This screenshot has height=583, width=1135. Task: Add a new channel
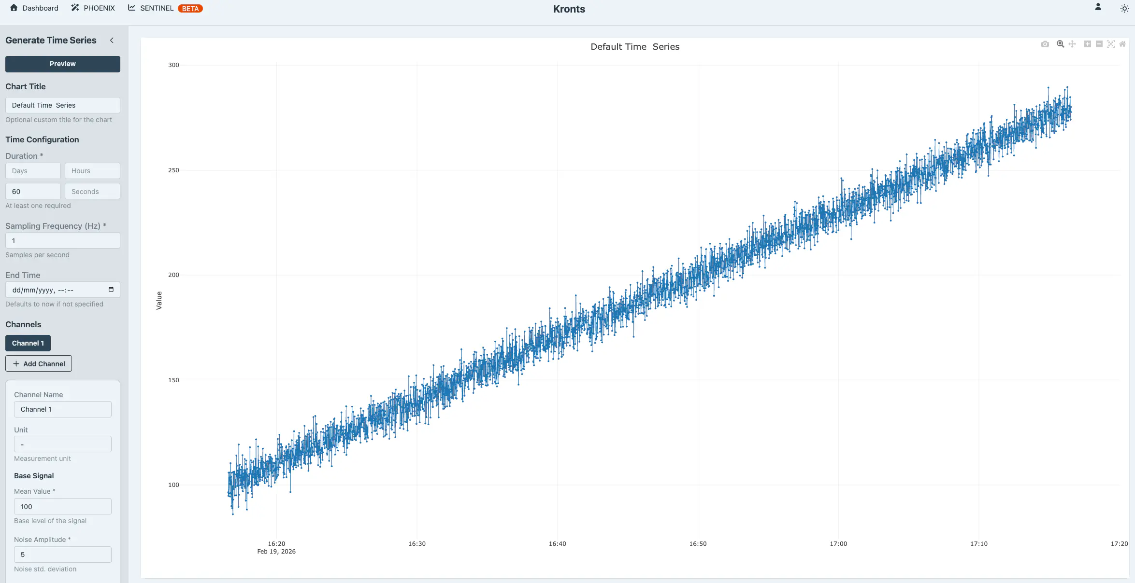pos(38,363)
